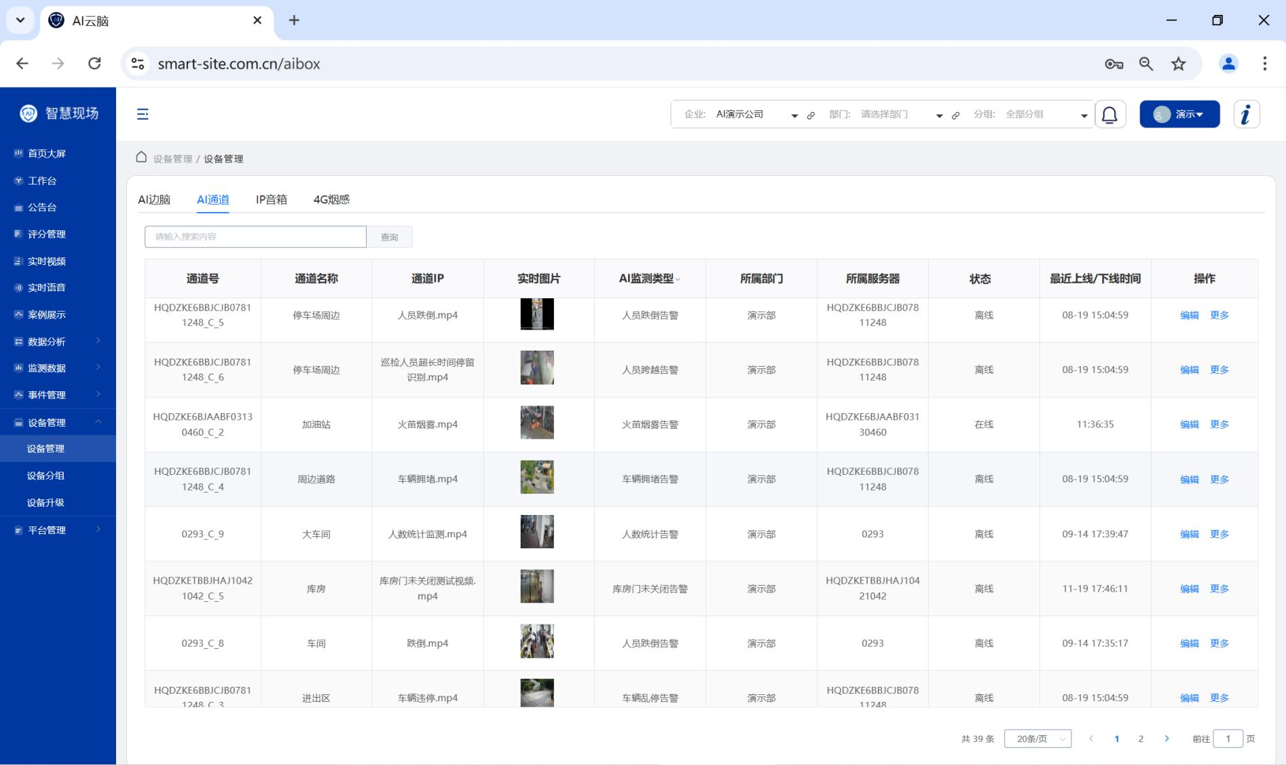This screenshot has height=765, width=1286.
Task: Bookmark this page with the star icon
Action: point(1178,64)
